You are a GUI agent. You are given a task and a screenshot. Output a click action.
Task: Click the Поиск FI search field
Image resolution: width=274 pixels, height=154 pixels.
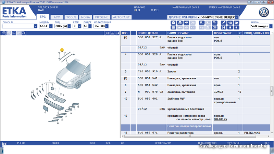point(18,26)
